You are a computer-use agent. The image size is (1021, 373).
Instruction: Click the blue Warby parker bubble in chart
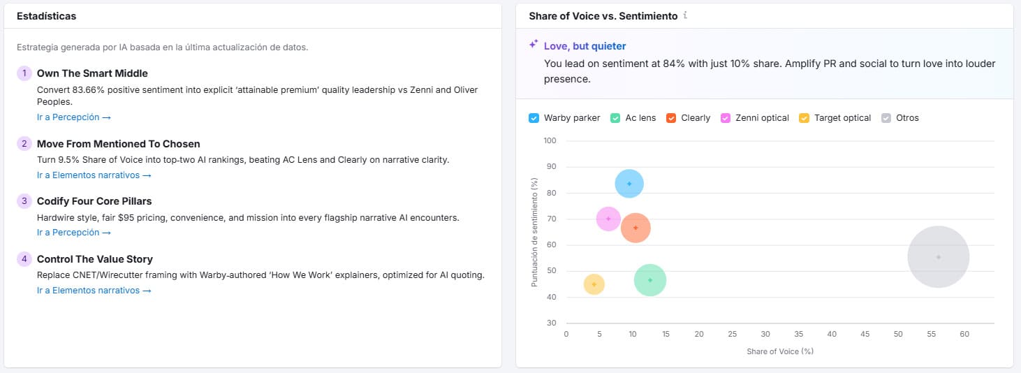tap(629, 184)
